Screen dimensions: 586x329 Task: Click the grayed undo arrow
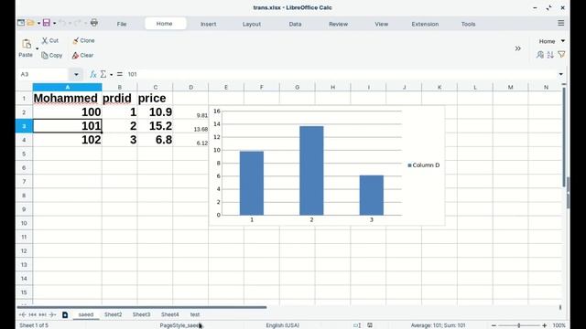pos(62,23)
